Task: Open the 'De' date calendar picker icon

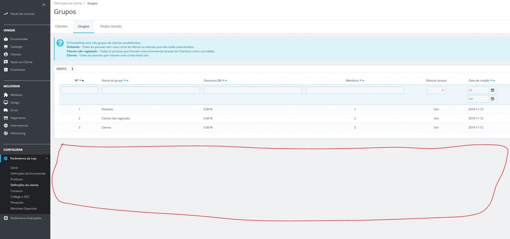Action: (492, 90)
